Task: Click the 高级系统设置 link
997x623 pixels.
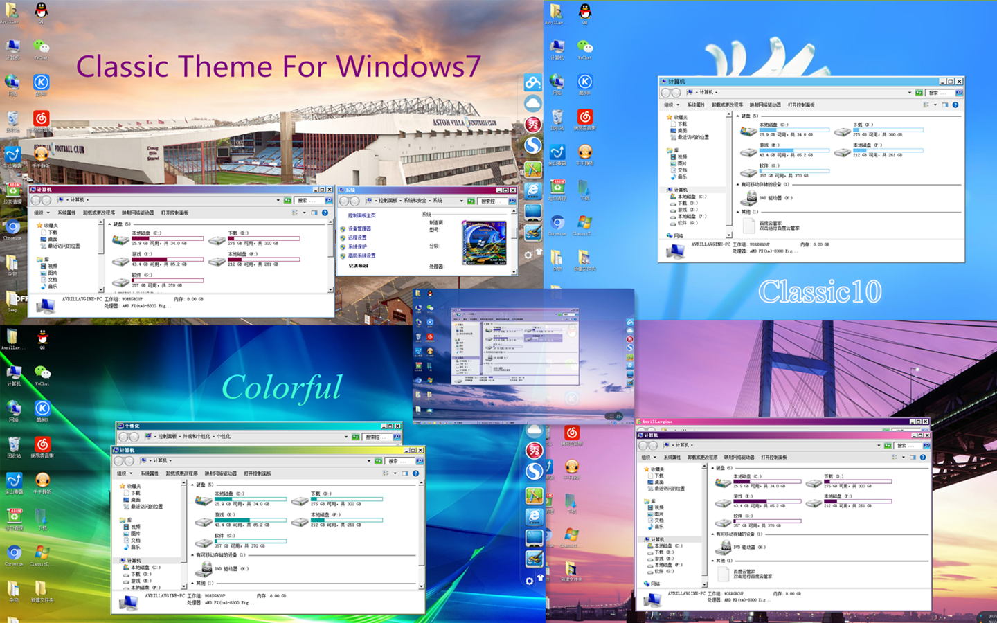Action: [x=361, y=255]
